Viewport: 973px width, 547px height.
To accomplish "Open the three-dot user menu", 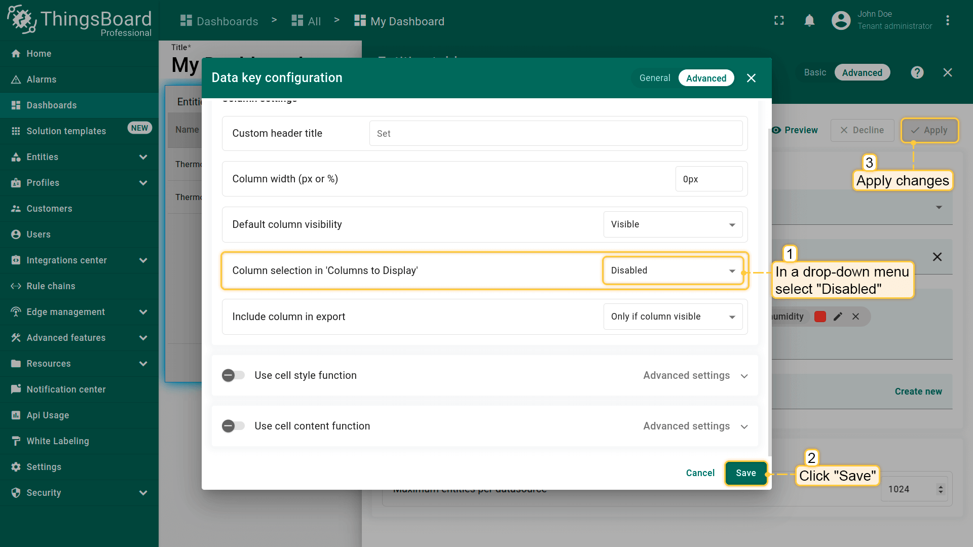I will click(x=947, y=21).
